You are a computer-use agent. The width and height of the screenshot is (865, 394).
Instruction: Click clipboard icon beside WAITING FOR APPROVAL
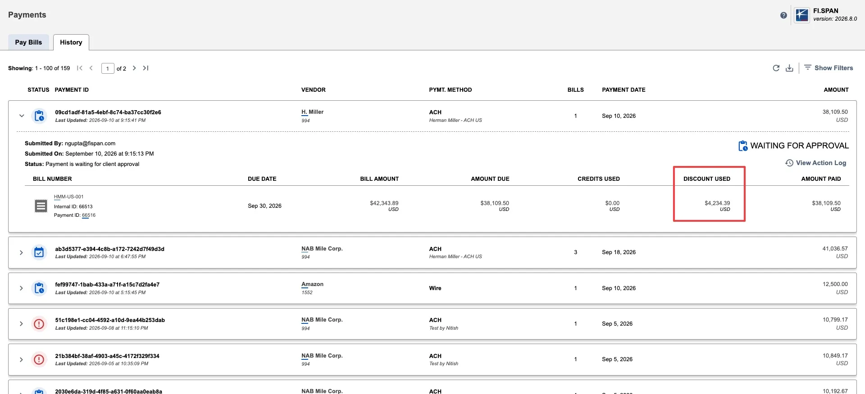(x=743, y=146)
